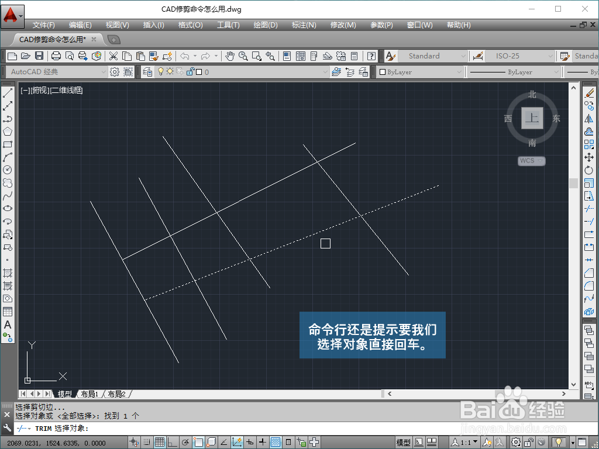
Task: Click the Zoom Previous icon
Action: tap(270, 56)
